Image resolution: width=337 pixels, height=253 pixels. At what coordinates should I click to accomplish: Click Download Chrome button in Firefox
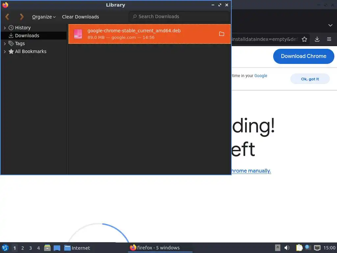click(x=303, y=56)
